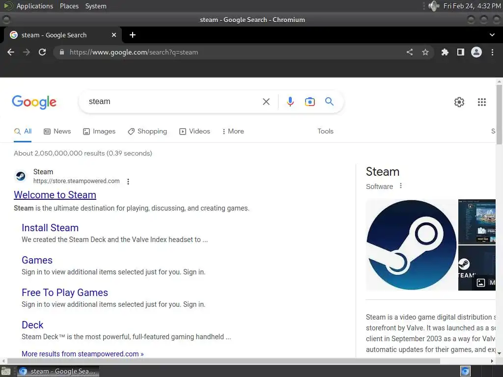Open options next to Software label
The width and height of the screenshot is (503, 377).
401,186
